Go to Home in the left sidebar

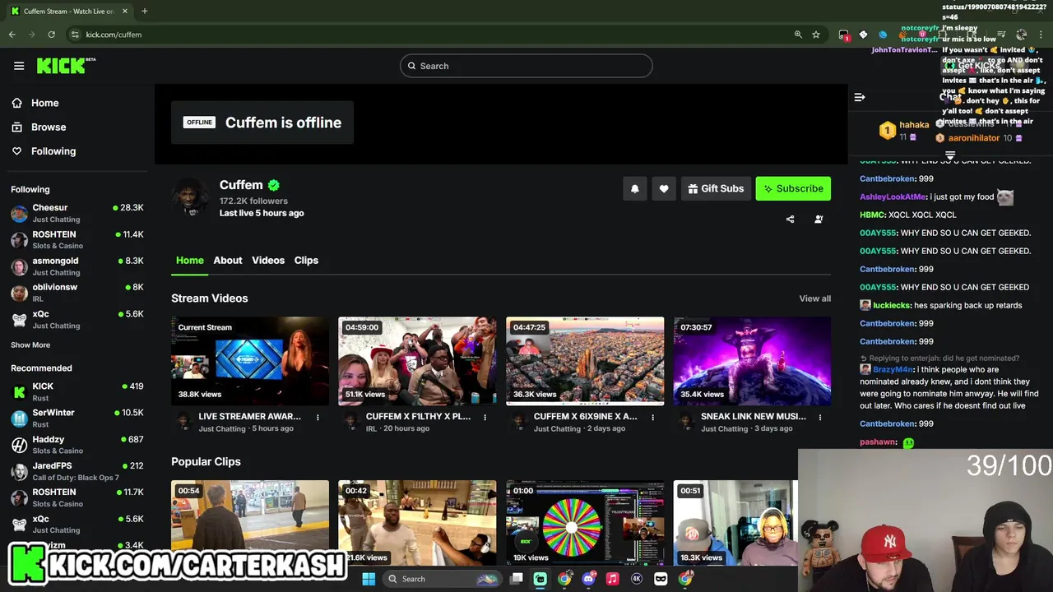pos(35,103)
